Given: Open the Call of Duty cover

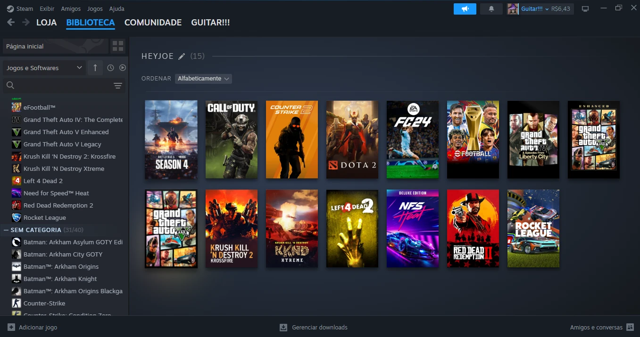Looking at the screenshot, I should click(232, 139).
